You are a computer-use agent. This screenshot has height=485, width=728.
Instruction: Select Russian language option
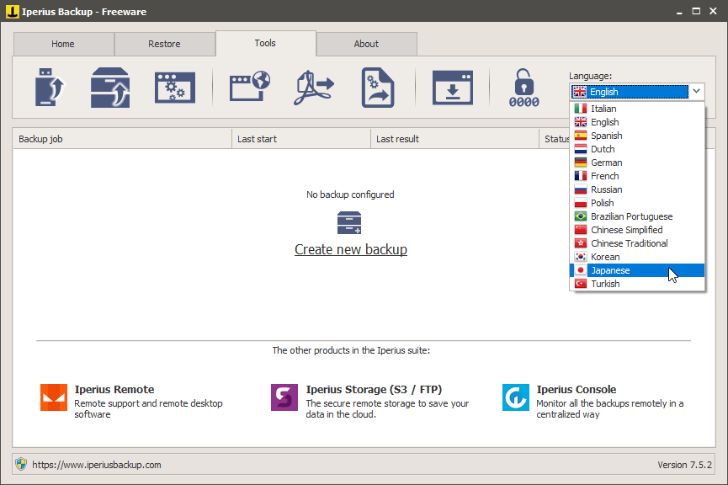[637, 189]
